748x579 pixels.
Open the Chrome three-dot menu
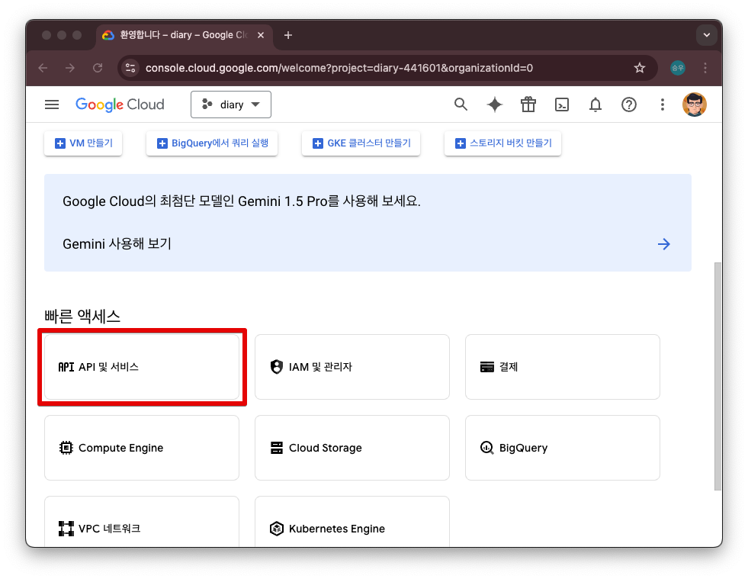click(x=705, y=68)
